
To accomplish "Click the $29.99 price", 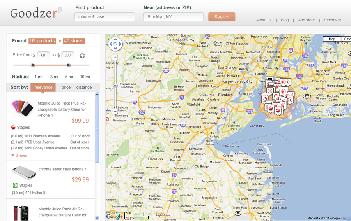I will click(80, 179).
